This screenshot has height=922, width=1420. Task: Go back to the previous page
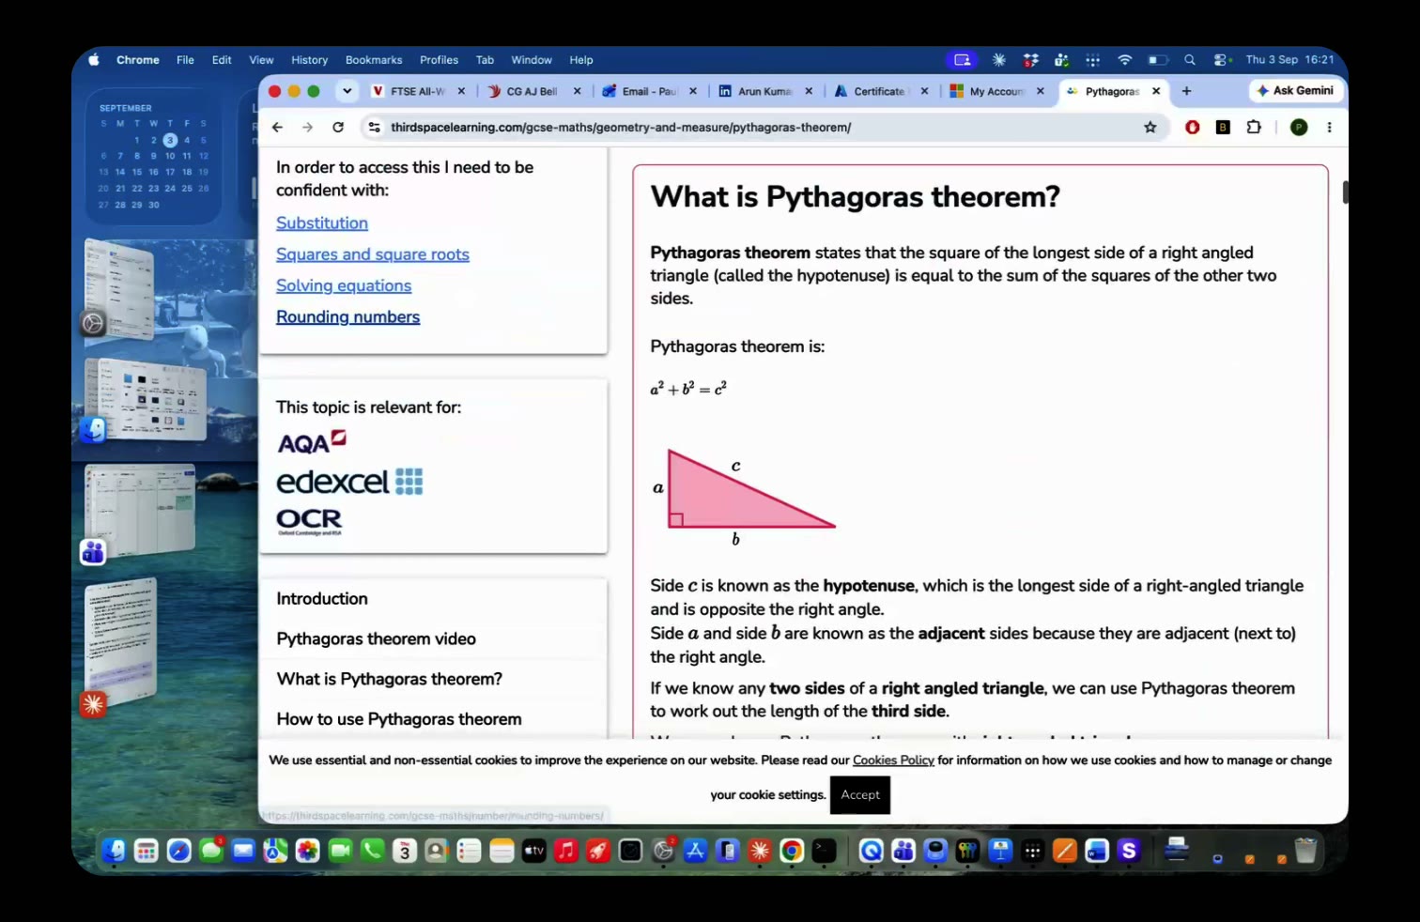[277, 128]
